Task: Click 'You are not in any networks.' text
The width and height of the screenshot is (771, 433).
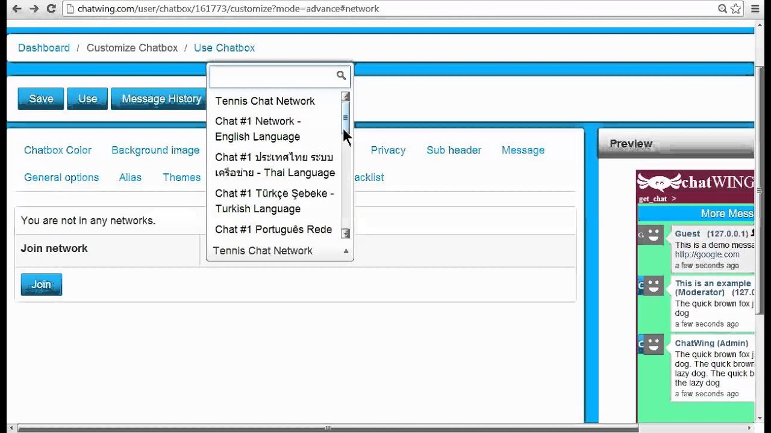Action: (88, 221)
